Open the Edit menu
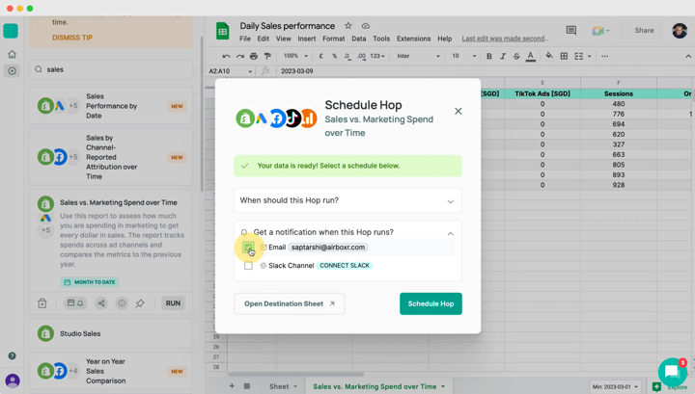695x394 pixels. tap(264, 39)
